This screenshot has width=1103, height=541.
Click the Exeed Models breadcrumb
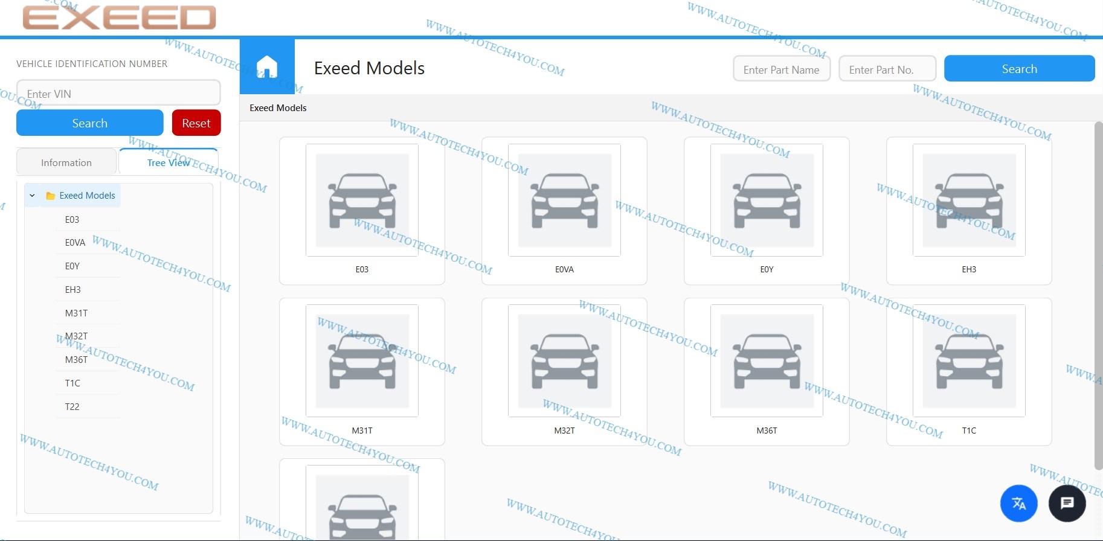(x=278, y=108)
